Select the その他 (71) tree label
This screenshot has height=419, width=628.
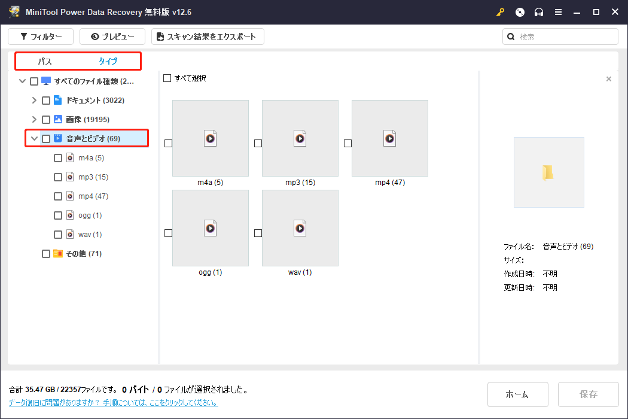click(x=84, y=253)
